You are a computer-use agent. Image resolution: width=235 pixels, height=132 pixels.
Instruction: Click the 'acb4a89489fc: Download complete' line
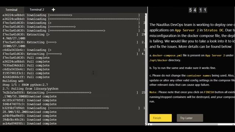point(29,124)
